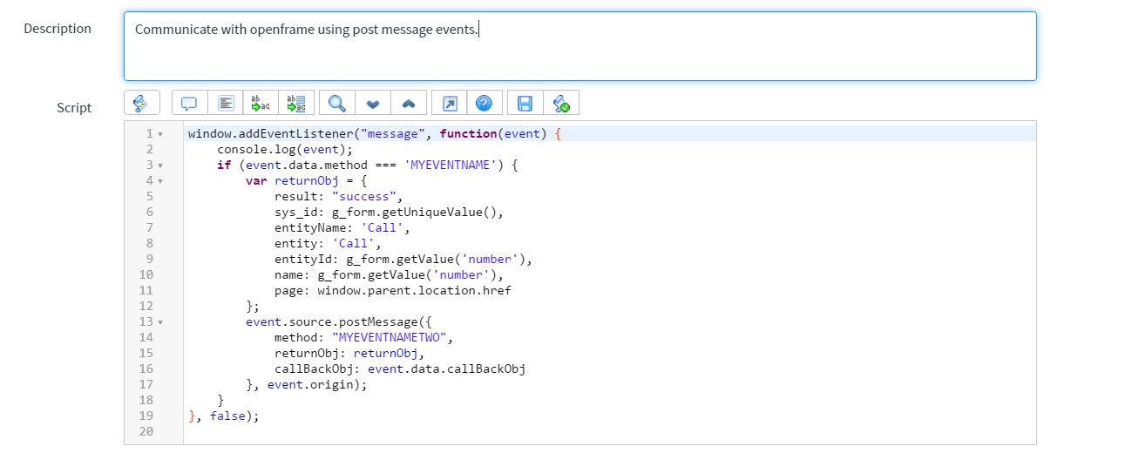Click the script syntax check icon

[x=561, y=104]
